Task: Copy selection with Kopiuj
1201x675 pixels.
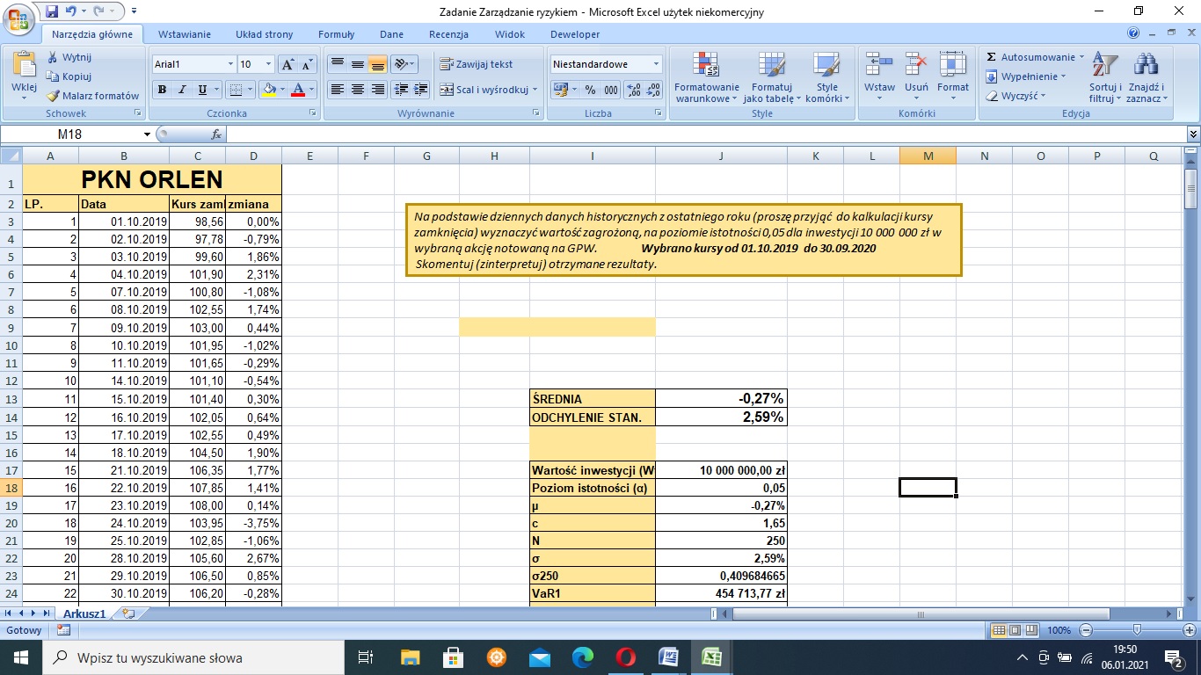Action: [x=69, y=76]
